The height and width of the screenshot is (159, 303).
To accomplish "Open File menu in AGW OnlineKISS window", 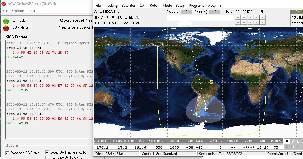I will (5, 11).
